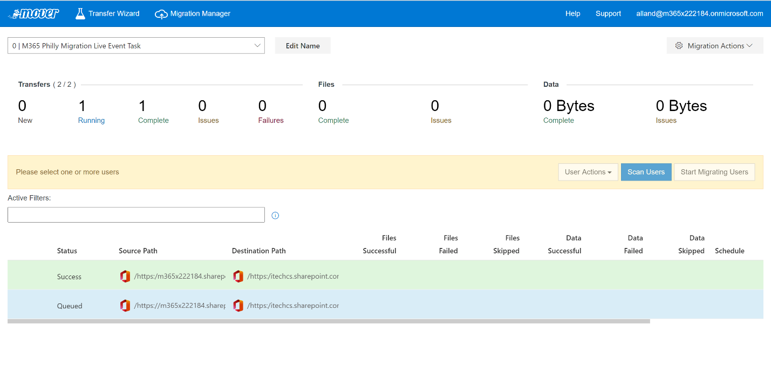
Task: Click the Transfer Wizard flask icon
Action: pyautogui.click(x=80, y=13)
